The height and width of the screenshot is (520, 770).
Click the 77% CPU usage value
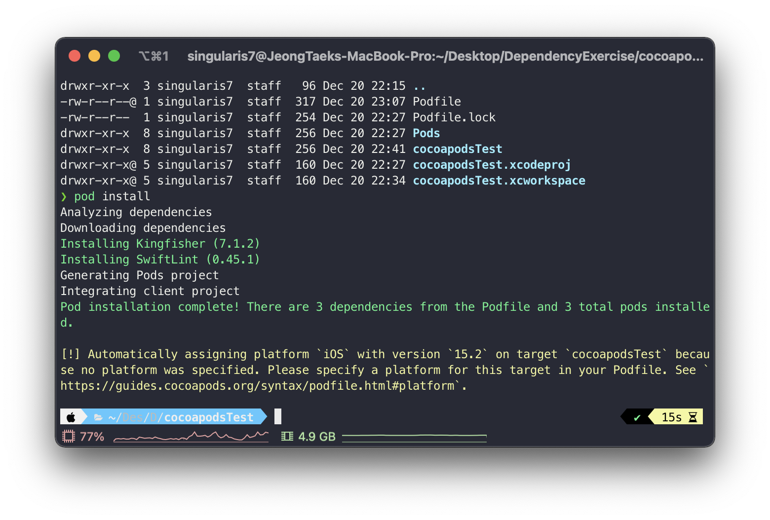click(x=92, y=437)
